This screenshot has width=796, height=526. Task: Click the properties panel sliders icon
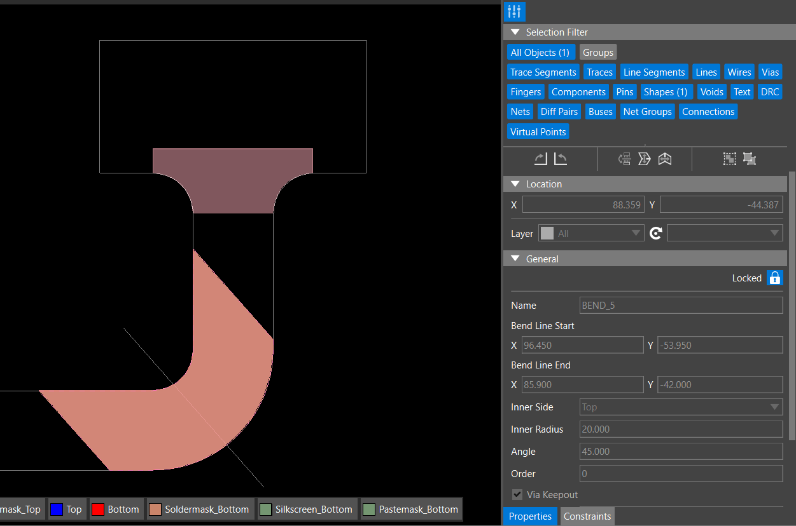(x=515, y=11)
